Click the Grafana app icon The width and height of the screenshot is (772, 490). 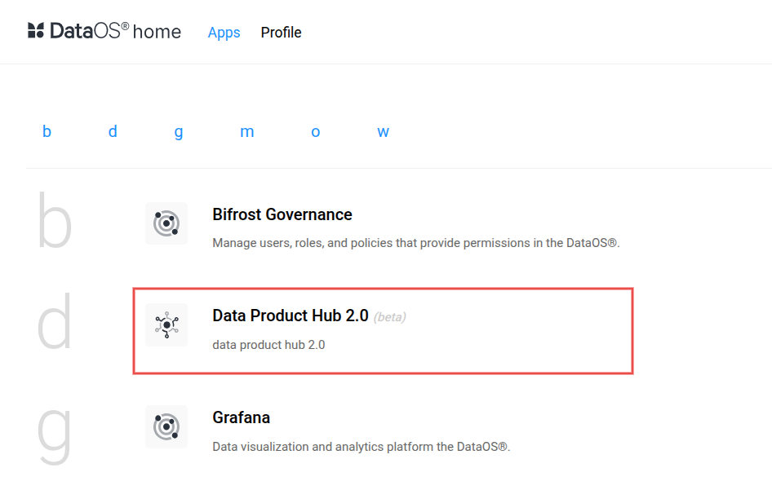click(166, 426)
